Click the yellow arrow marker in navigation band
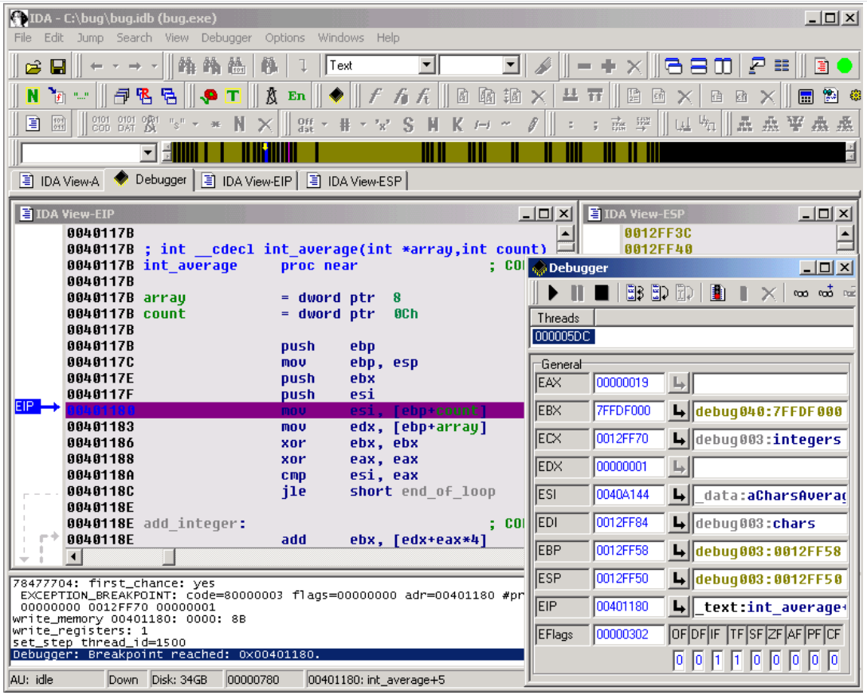Viewport: 867px width, 695px height. click(x=265, y=148)
